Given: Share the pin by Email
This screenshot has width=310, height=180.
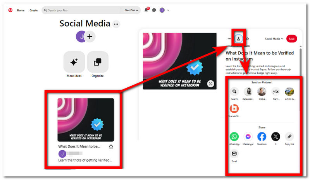Looking at the screenshot, I should 234,154.
